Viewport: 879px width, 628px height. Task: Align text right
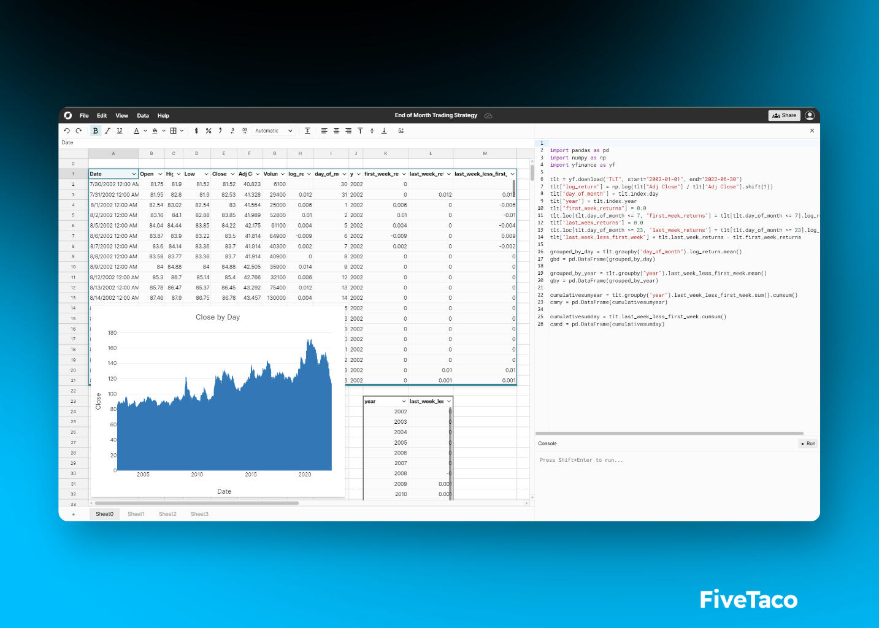tap(348, 131)
